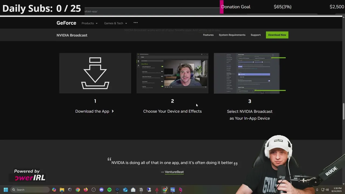Image resolution: width=345 pixels, height=194 pixels.
Task: Click the green Download Now button
Action: [277, 35]
